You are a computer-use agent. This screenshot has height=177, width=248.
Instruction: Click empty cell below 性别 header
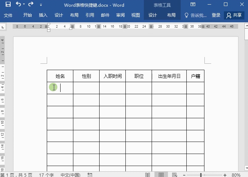tap(86, 88)
